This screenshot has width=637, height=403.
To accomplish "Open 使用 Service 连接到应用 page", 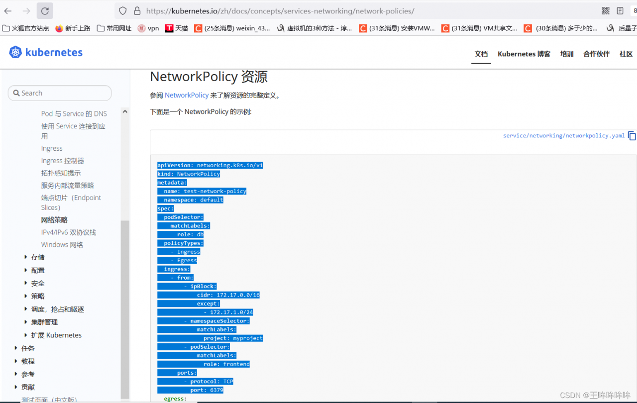I will pyautogui.click(x=73, y=131).
